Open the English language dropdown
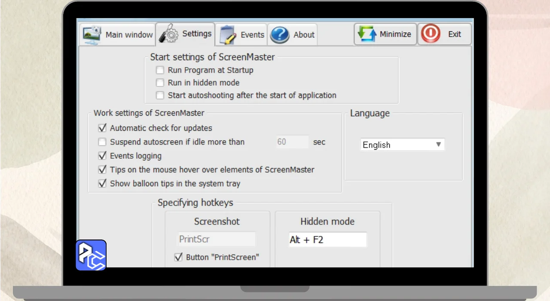550x301 pixels. click(x=402, y=145)
